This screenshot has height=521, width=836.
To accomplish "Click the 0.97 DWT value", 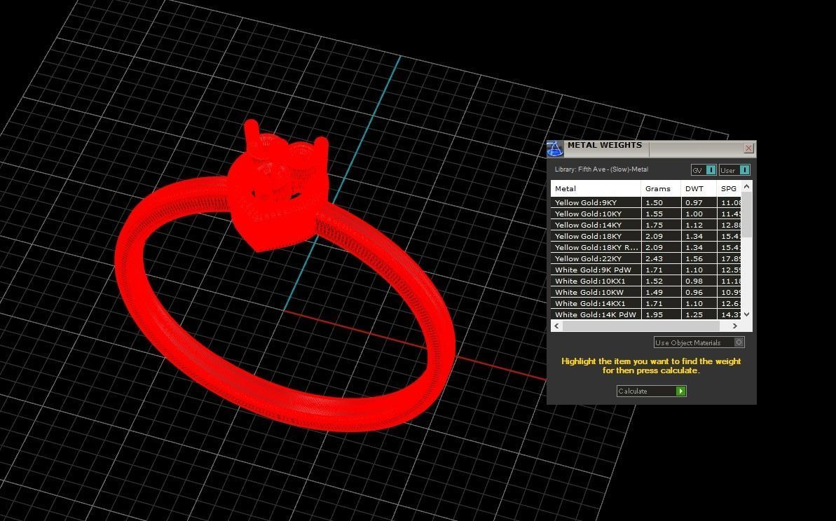I will click(x=694, y=202).
